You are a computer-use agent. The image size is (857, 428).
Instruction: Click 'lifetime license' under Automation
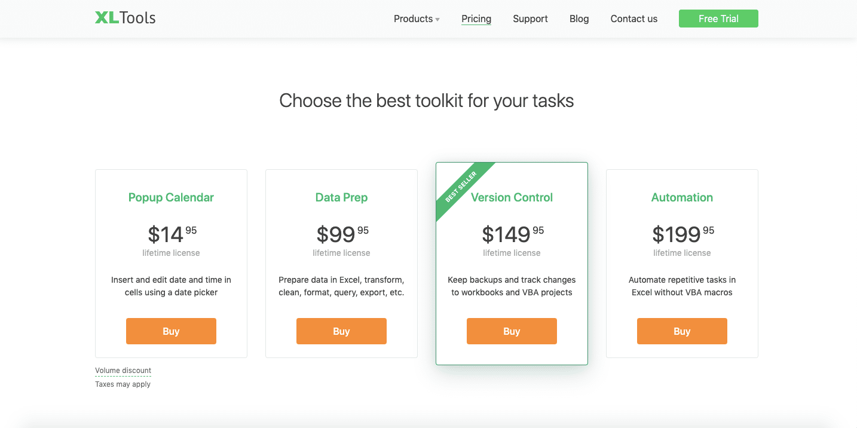[x=682, y=253]
